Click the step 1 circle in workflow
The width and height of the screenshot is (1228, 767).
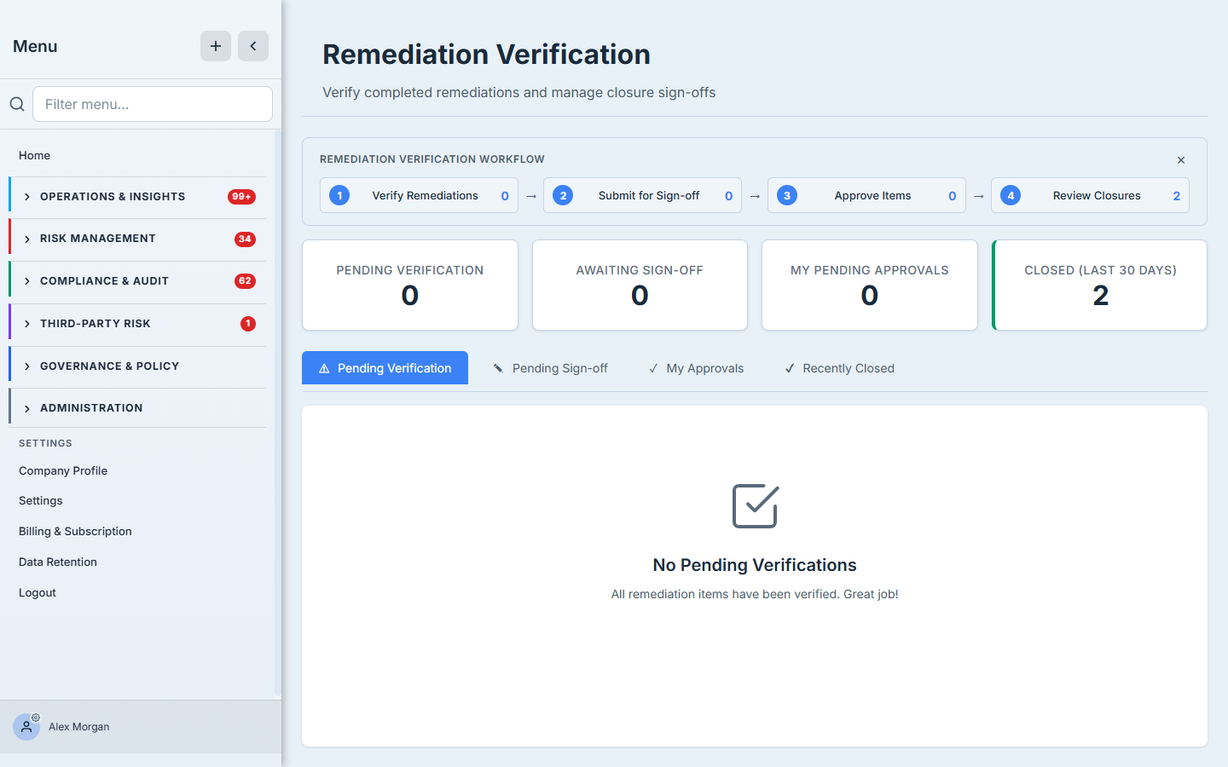coord(339,195)
